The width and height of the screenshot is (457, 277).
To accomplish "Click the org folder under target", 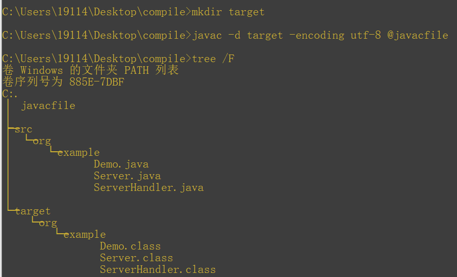I will (48, 223).
